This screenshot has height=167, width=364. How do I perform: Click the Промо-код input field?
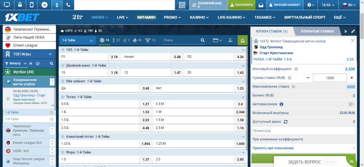[x=304, y=131]
